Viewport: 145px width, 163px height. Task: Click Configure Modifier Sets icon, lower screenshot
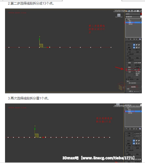pyautogui.click(x=140, y=129)
